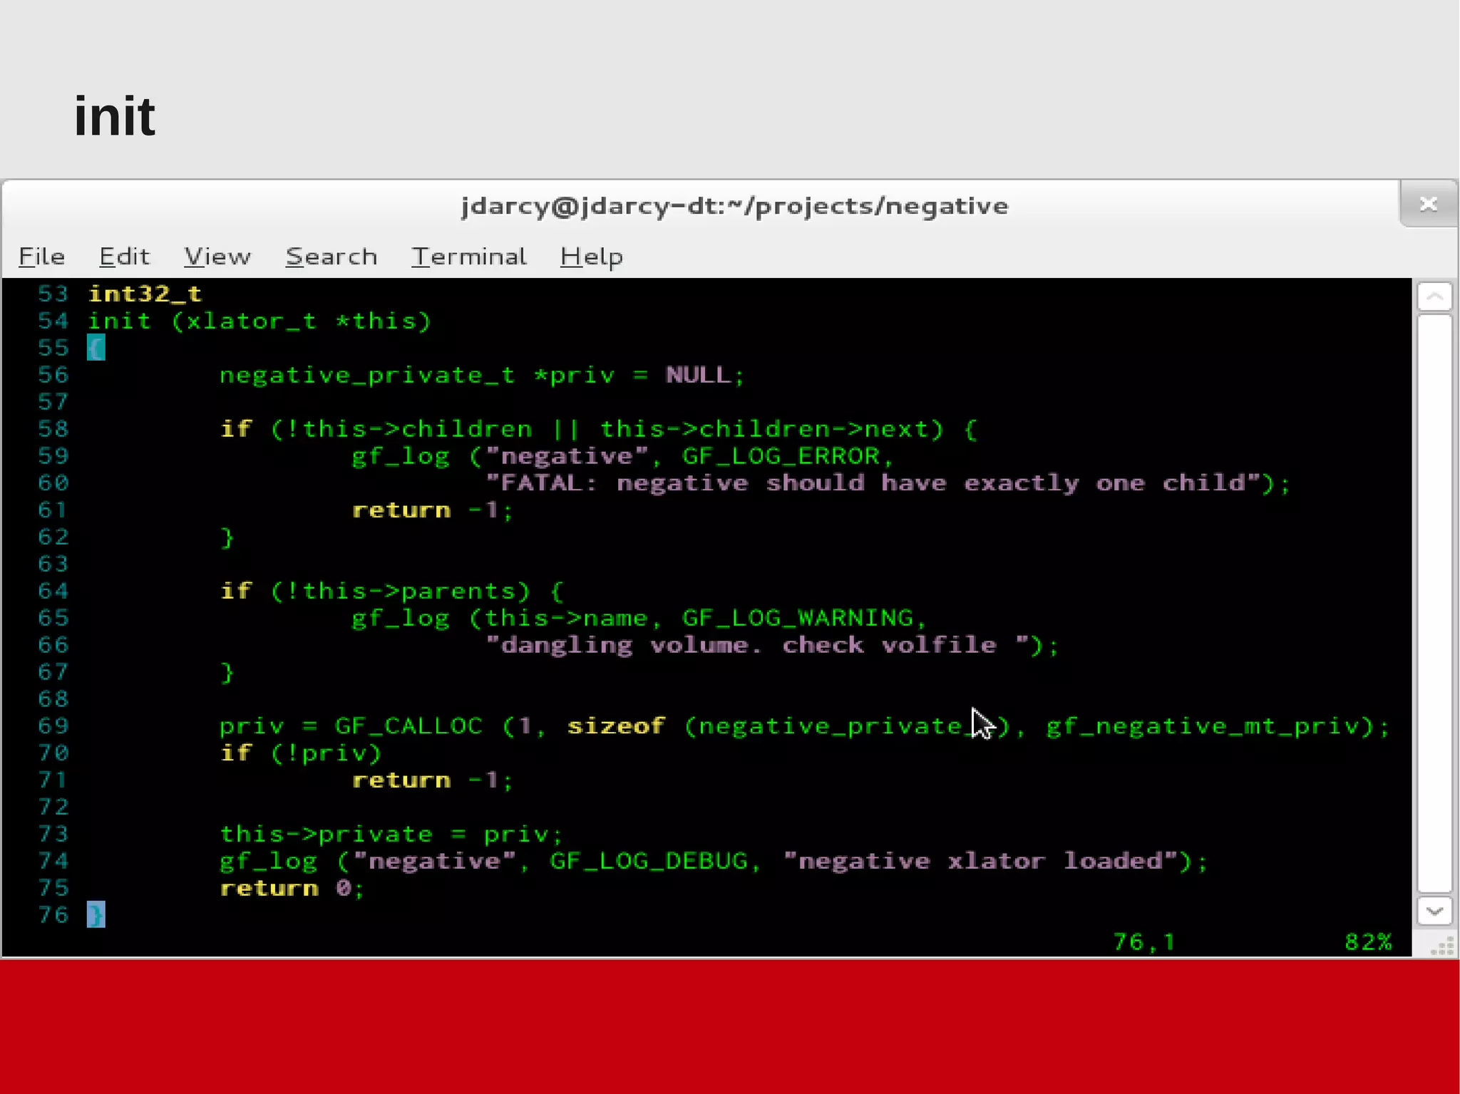The image size is (1460, 1094).
Task: Click the scroll down arrow
Action: [1434, 911]
